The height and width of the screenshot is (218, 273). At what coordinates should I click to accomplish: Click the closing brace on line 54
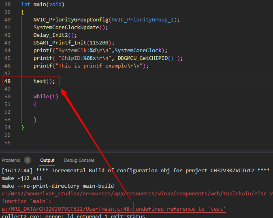(x=22, y=127)
